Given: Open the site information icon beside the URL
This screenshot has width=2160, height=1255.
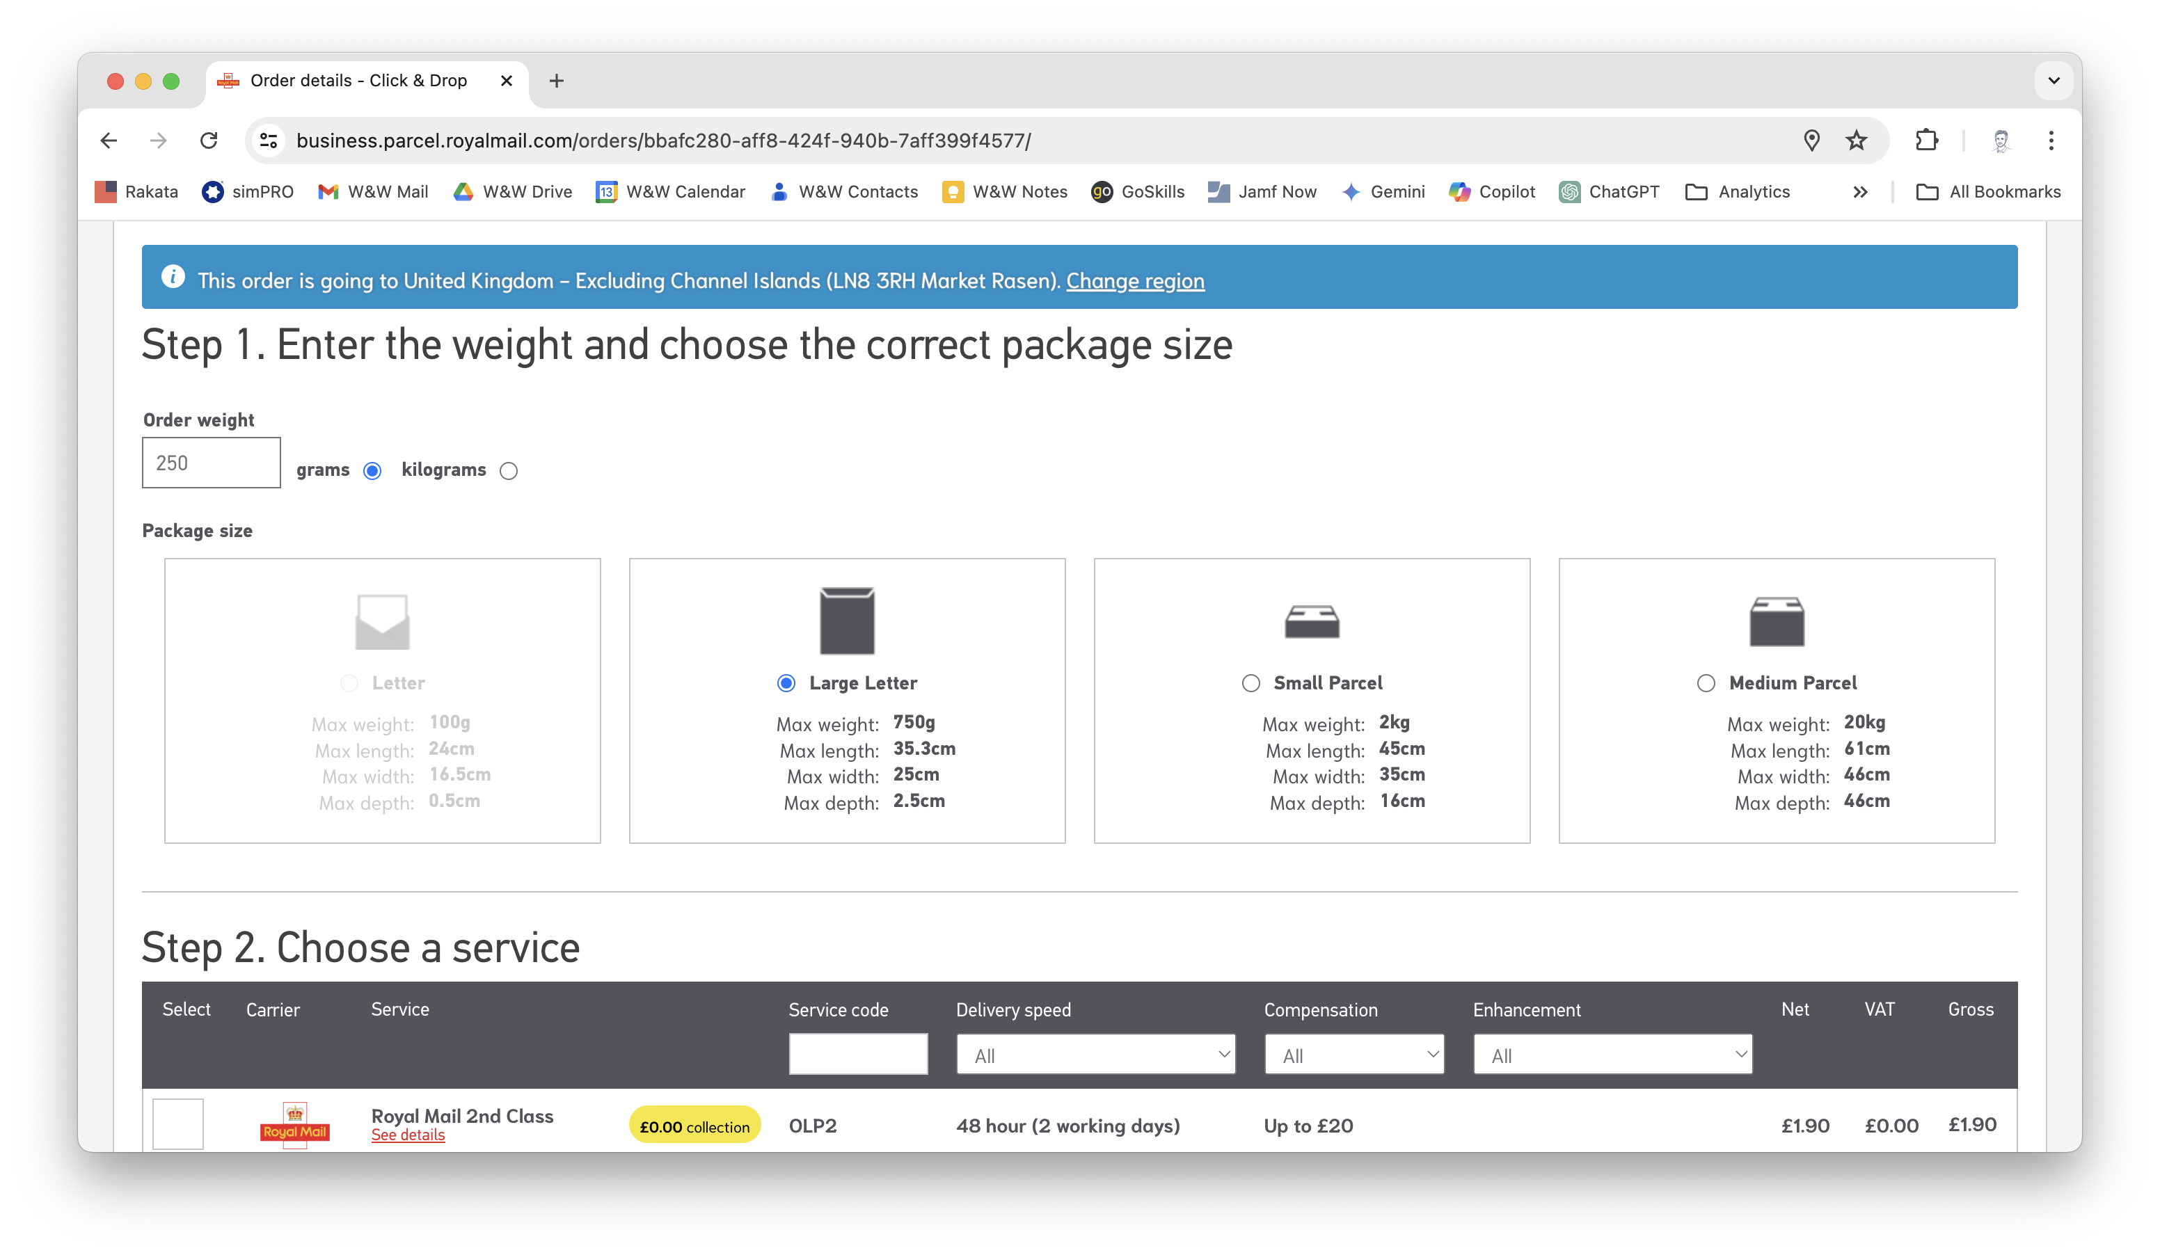Looking at the screenshot, I should [269, 141].
